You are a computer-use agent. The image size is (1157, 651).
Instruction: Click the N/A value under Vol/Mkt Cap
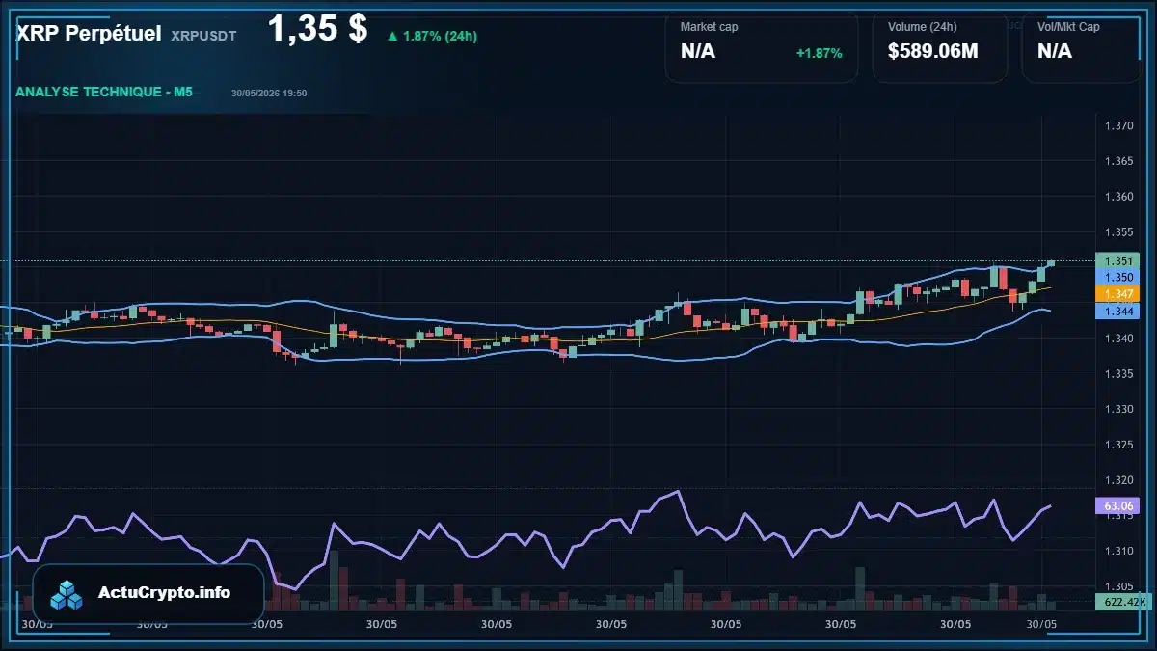[x=1055, y=51]
